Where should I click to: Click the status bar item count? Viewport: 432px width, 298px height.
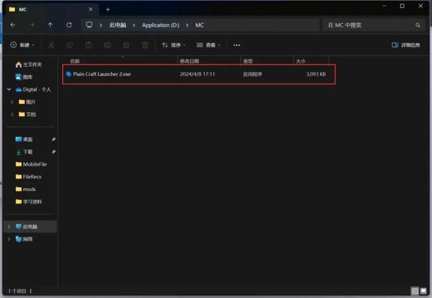[17, 291]
